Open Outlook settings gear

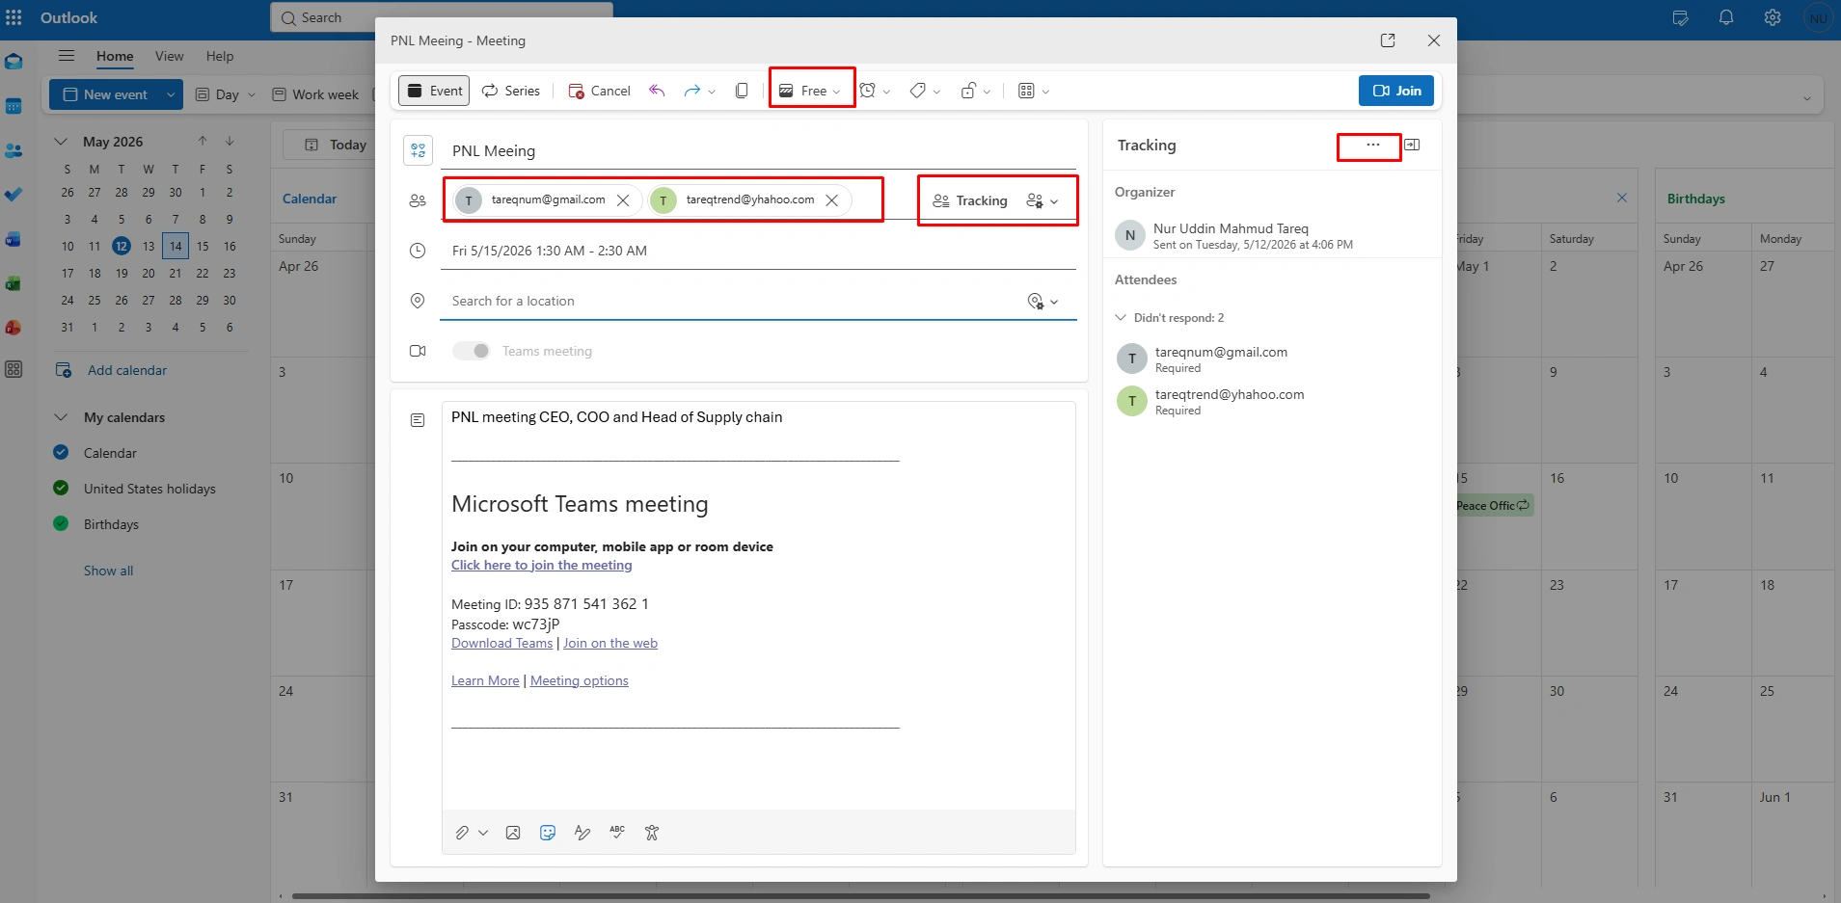coord(1773,17)
